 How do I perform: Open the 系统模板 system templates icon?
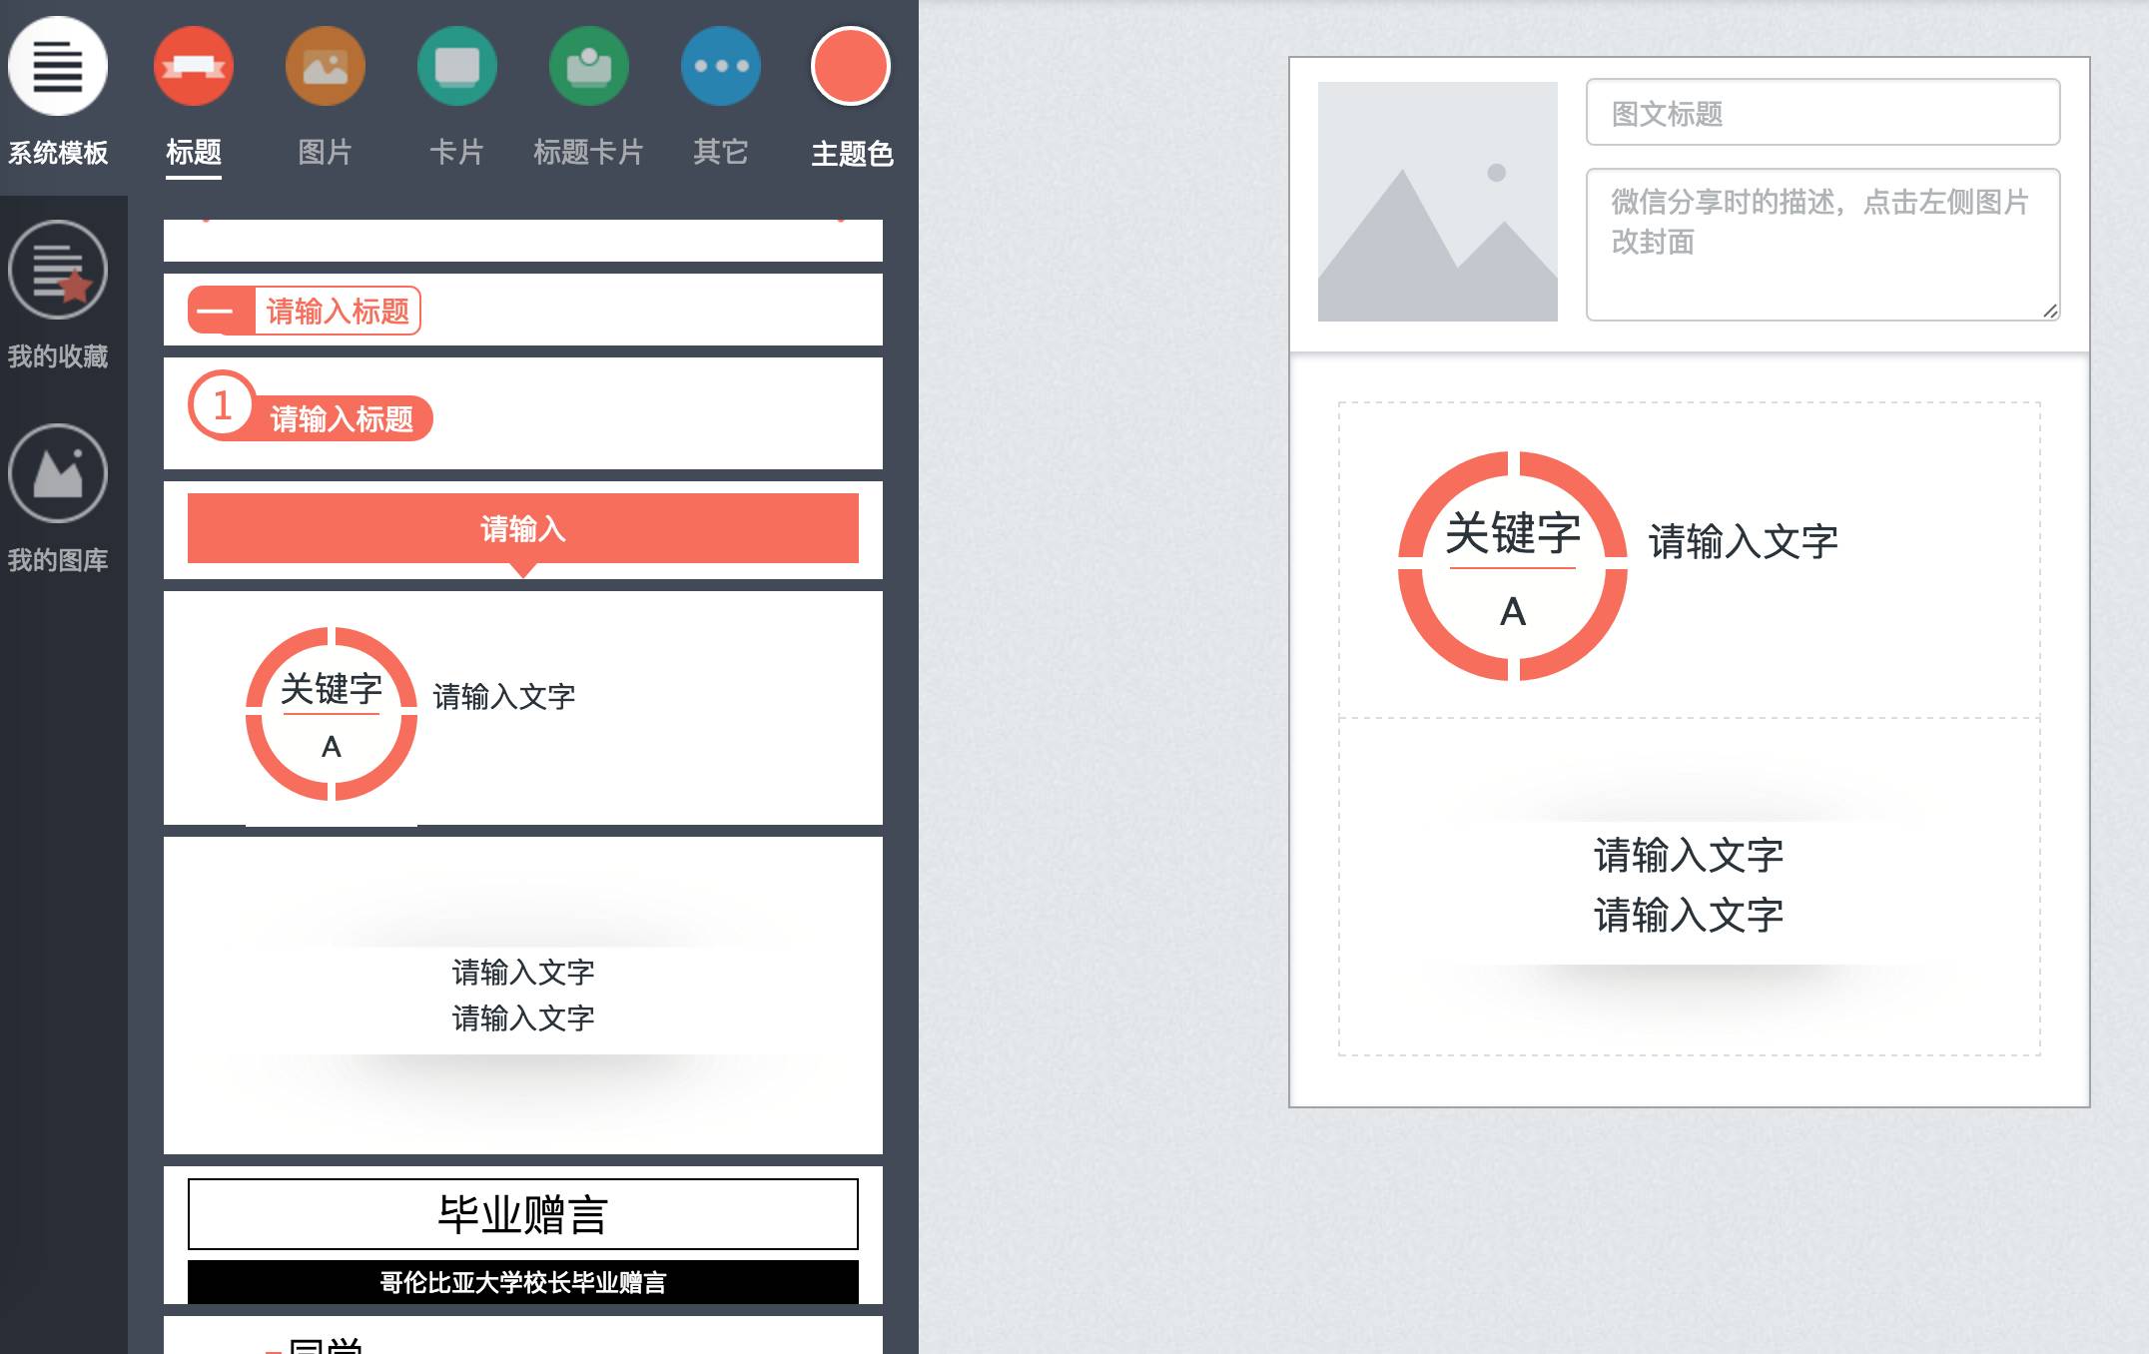(58, 67)
